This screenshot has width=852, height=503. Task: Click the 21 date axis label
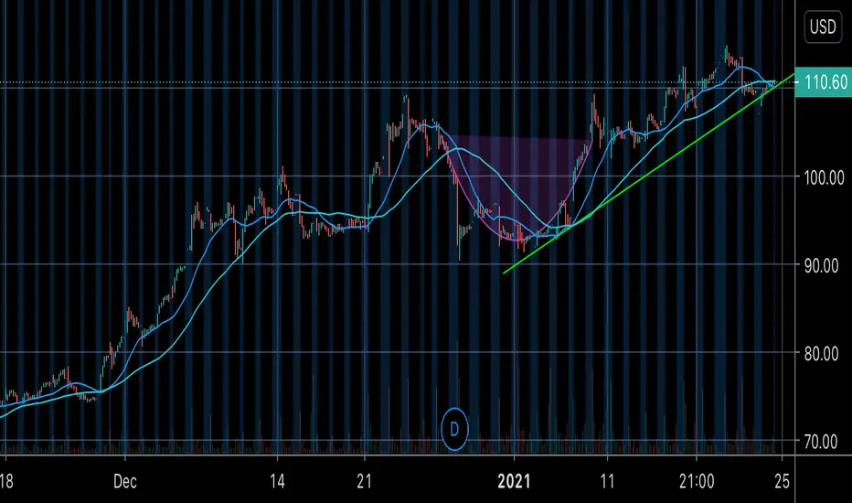pyautogui.click(x=364, y=481)
